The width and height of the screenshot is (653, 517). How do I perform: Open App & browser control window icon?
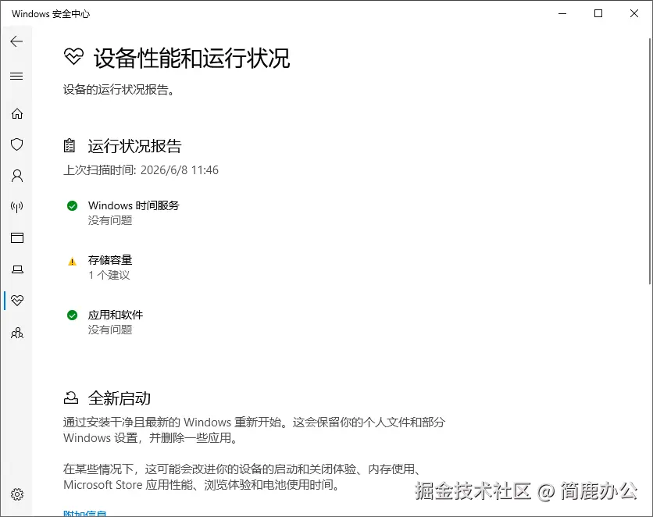[17, 237]
